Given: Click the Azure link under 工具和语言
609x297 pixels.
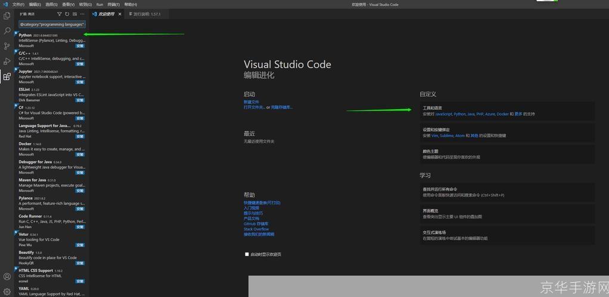Looking at the screenshot, I should [490, 114].
